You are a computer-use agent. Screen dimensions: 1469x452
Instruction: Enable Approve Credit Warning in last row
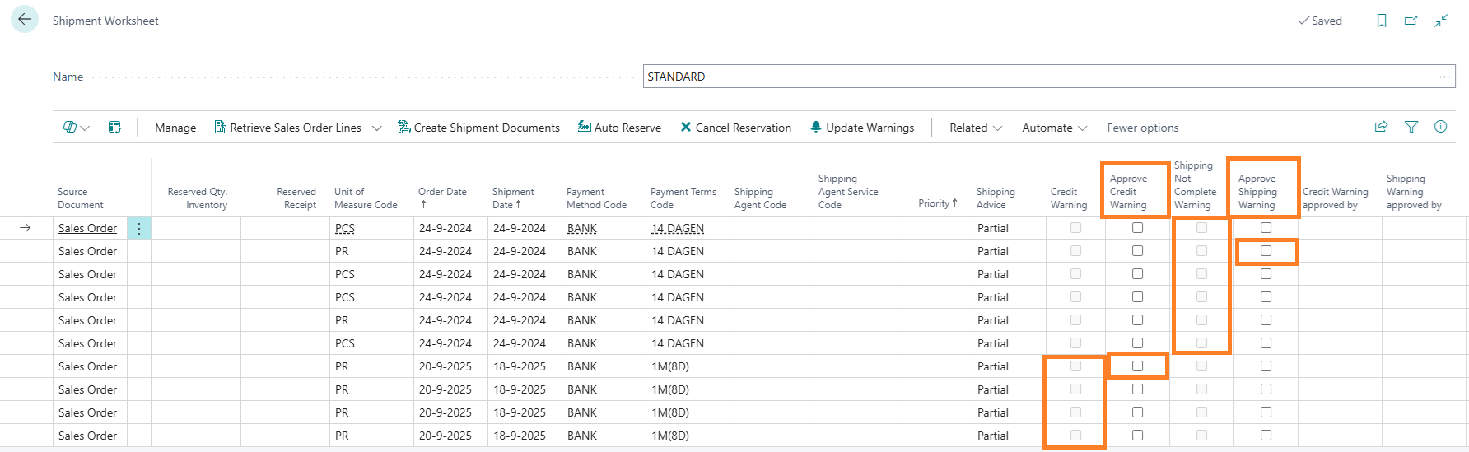pos(1137,436)
